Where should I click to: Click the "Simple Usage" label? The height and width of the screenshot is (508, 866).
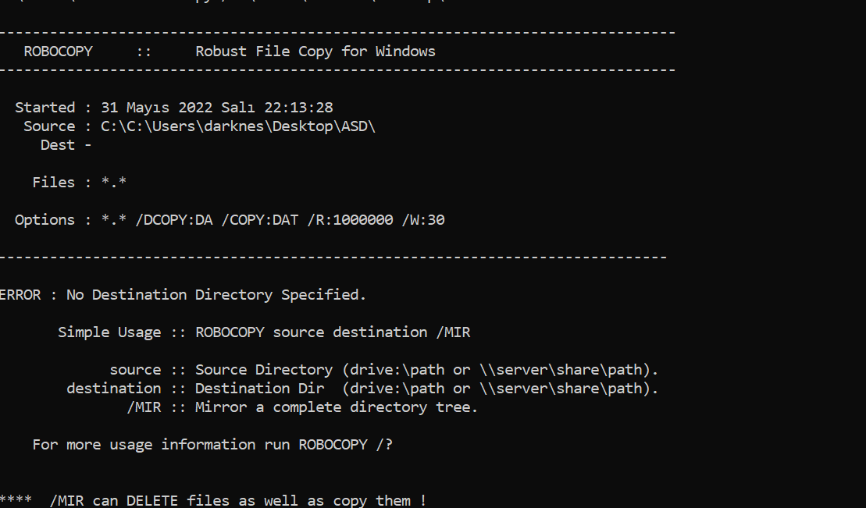coord(109,332)
